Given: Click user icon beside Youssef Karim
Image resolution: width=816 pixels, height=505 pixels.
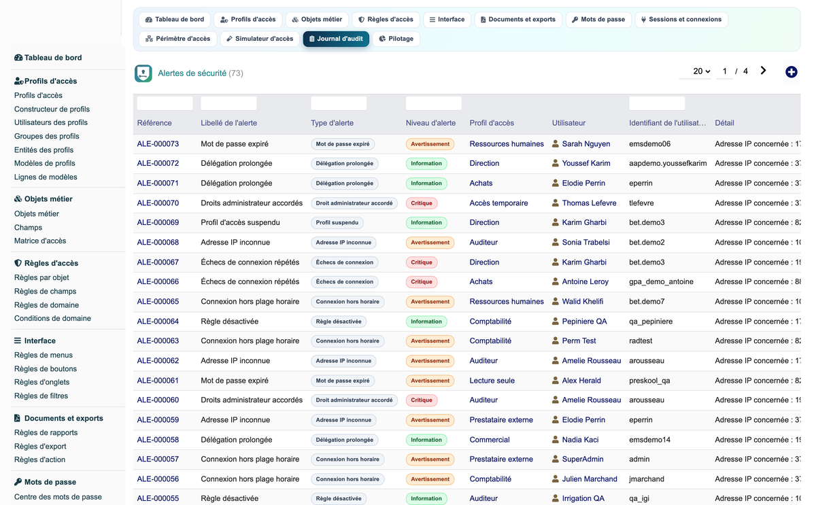Looking at the screenshot, I should [x=556, y=164].
